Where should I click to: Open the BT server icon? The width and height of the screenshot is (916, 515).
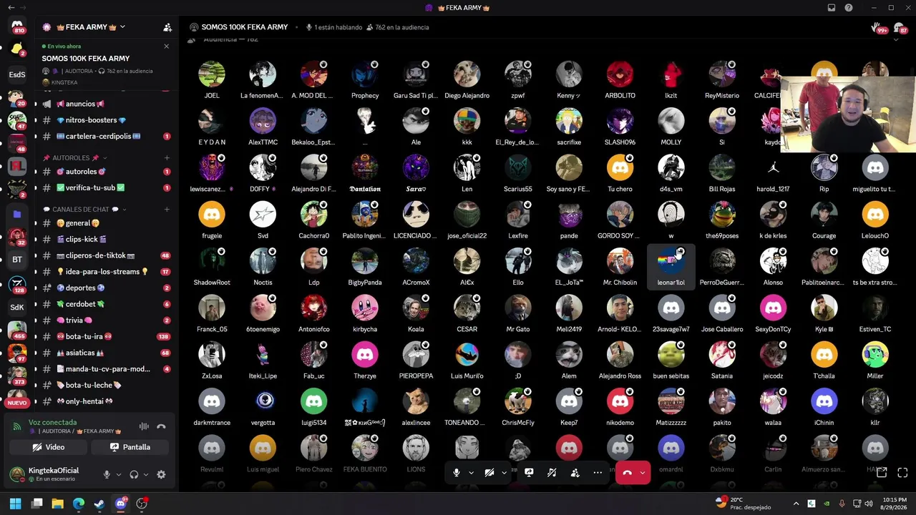click(x=17, y=260)
